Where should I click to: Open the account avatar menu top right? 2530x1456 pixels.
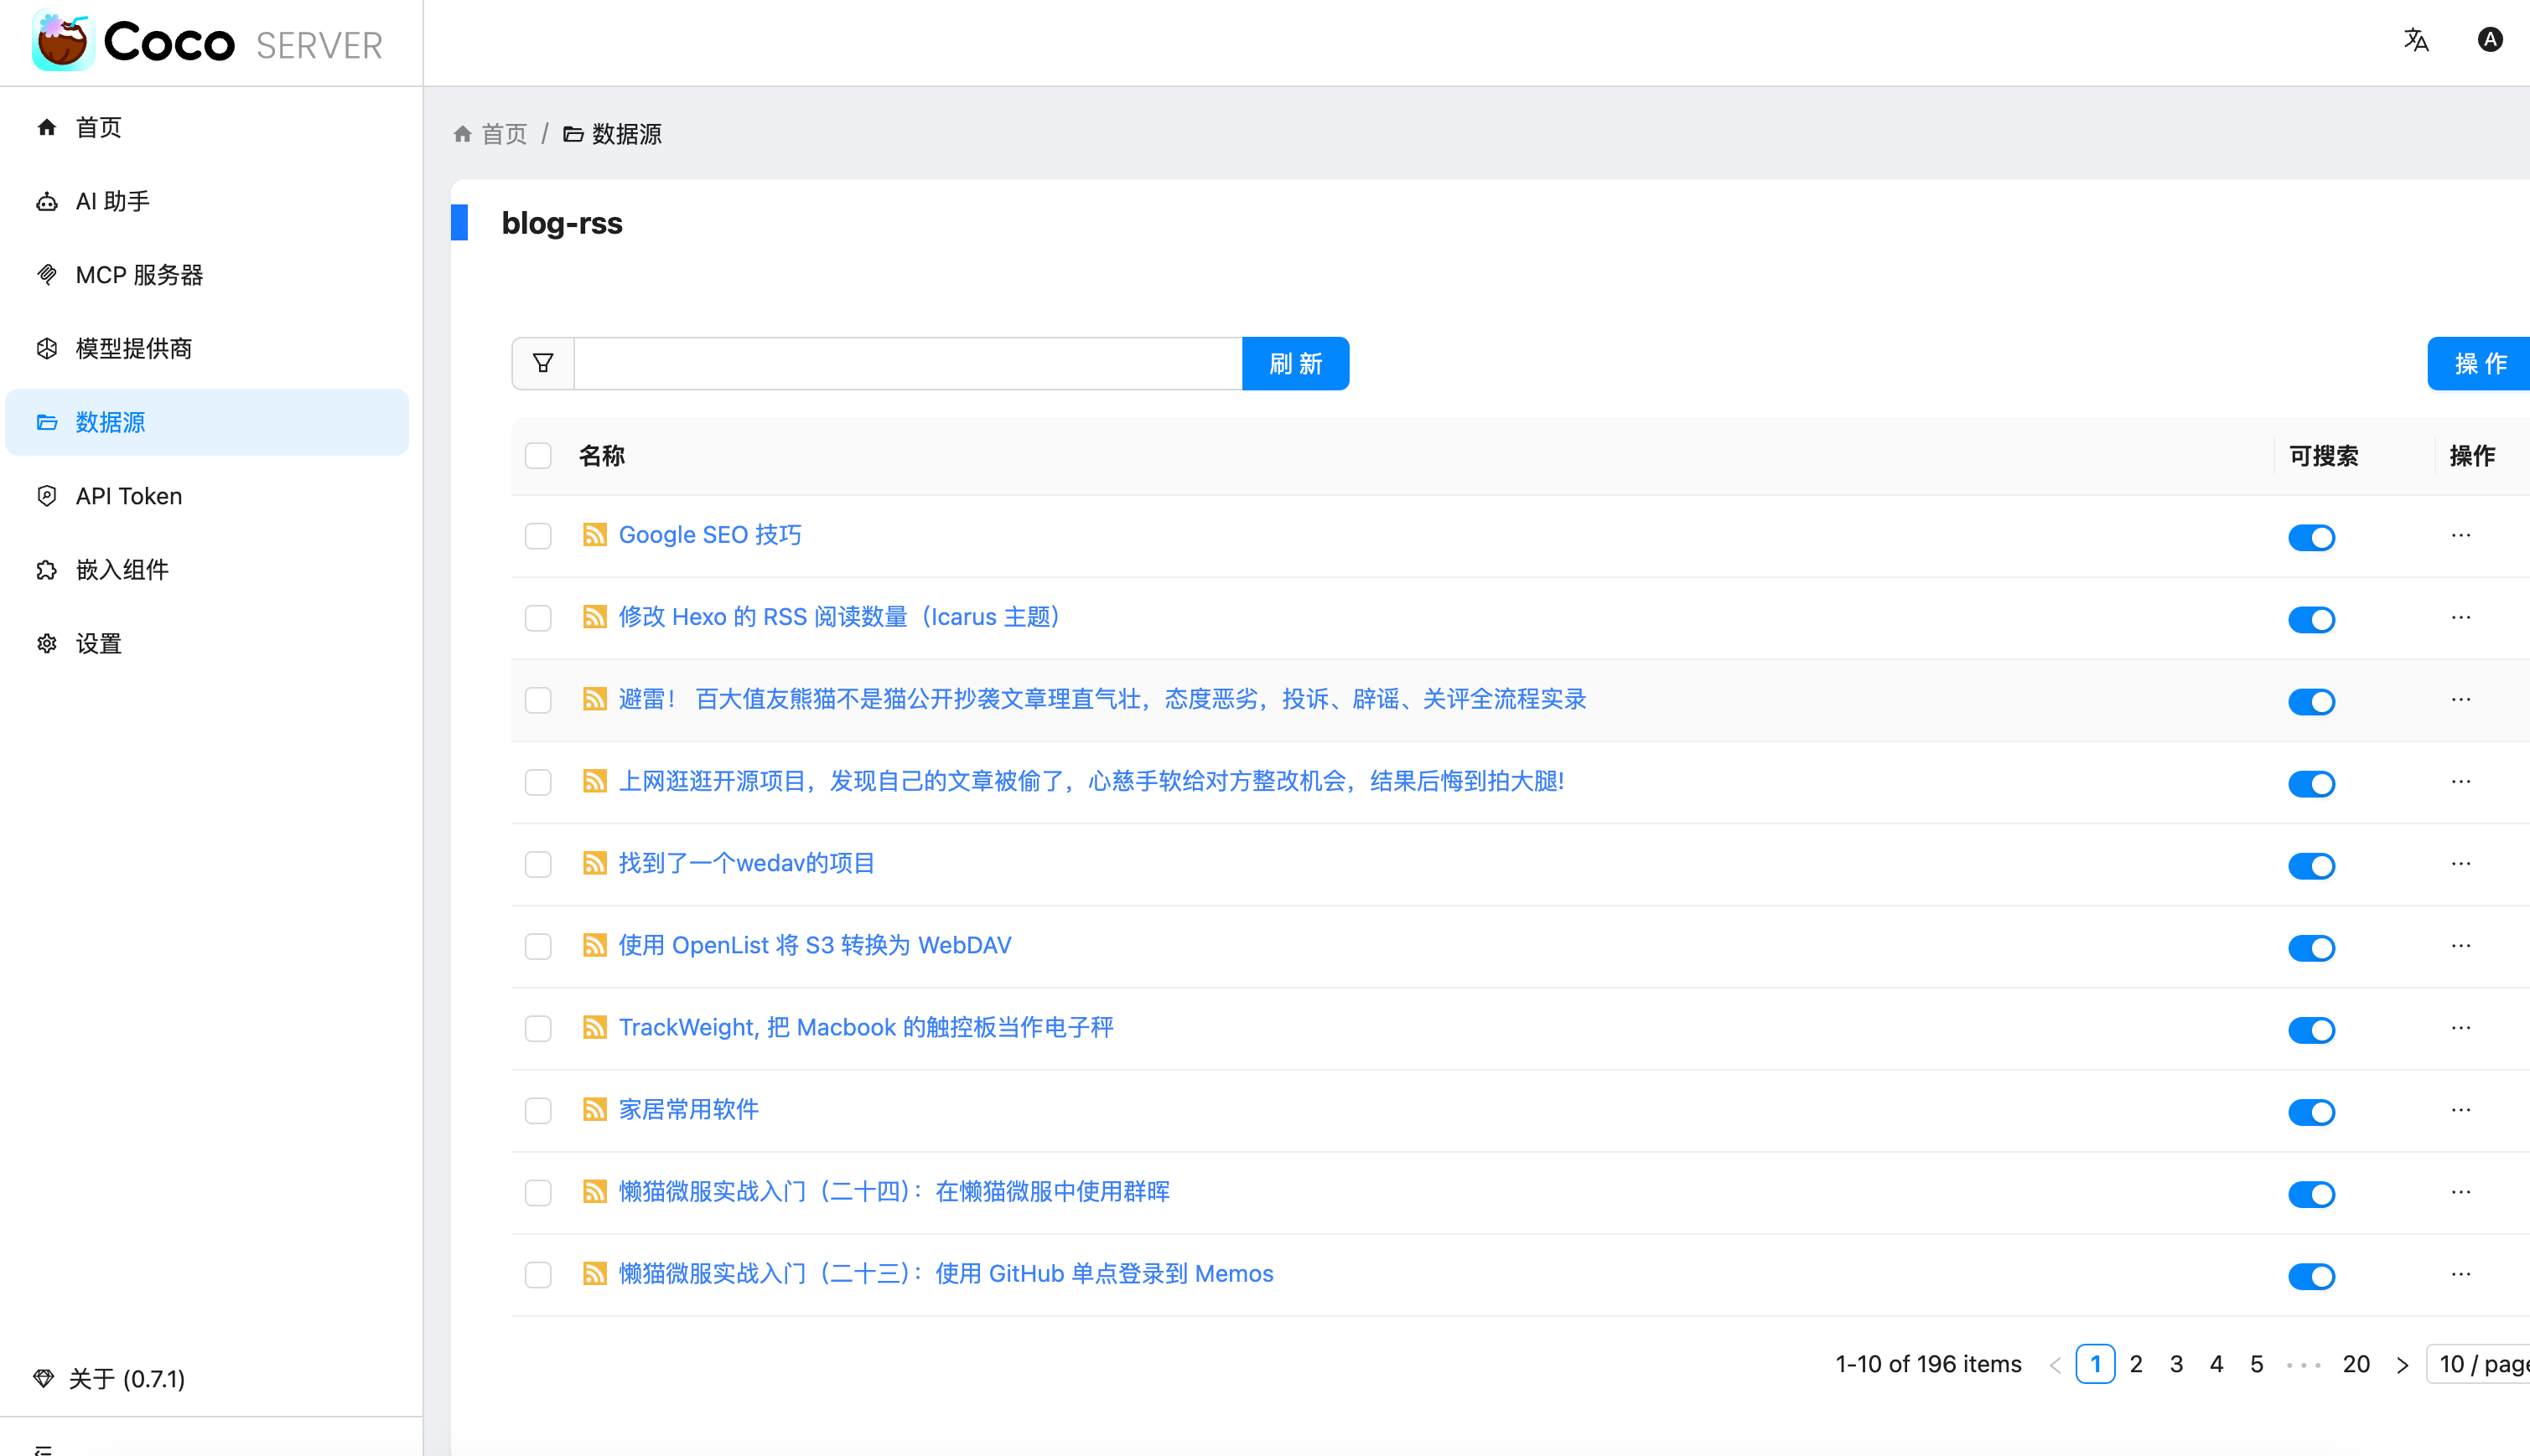[x=2490, y=40]
